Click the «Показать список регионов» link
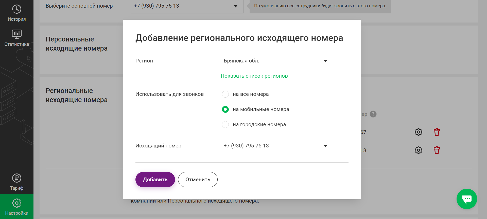487x219 pixels. point(254,76)
